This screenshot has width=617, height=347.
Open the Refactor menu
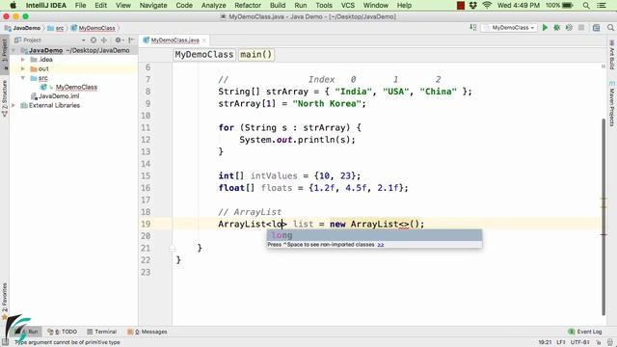tap(248, 6)
